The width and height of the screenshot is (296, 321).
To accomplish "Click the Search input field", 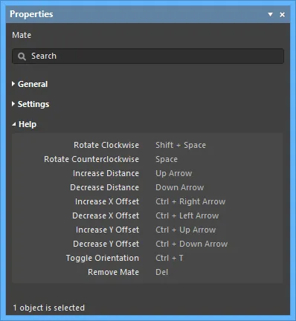I will click(x=148, y=56).
